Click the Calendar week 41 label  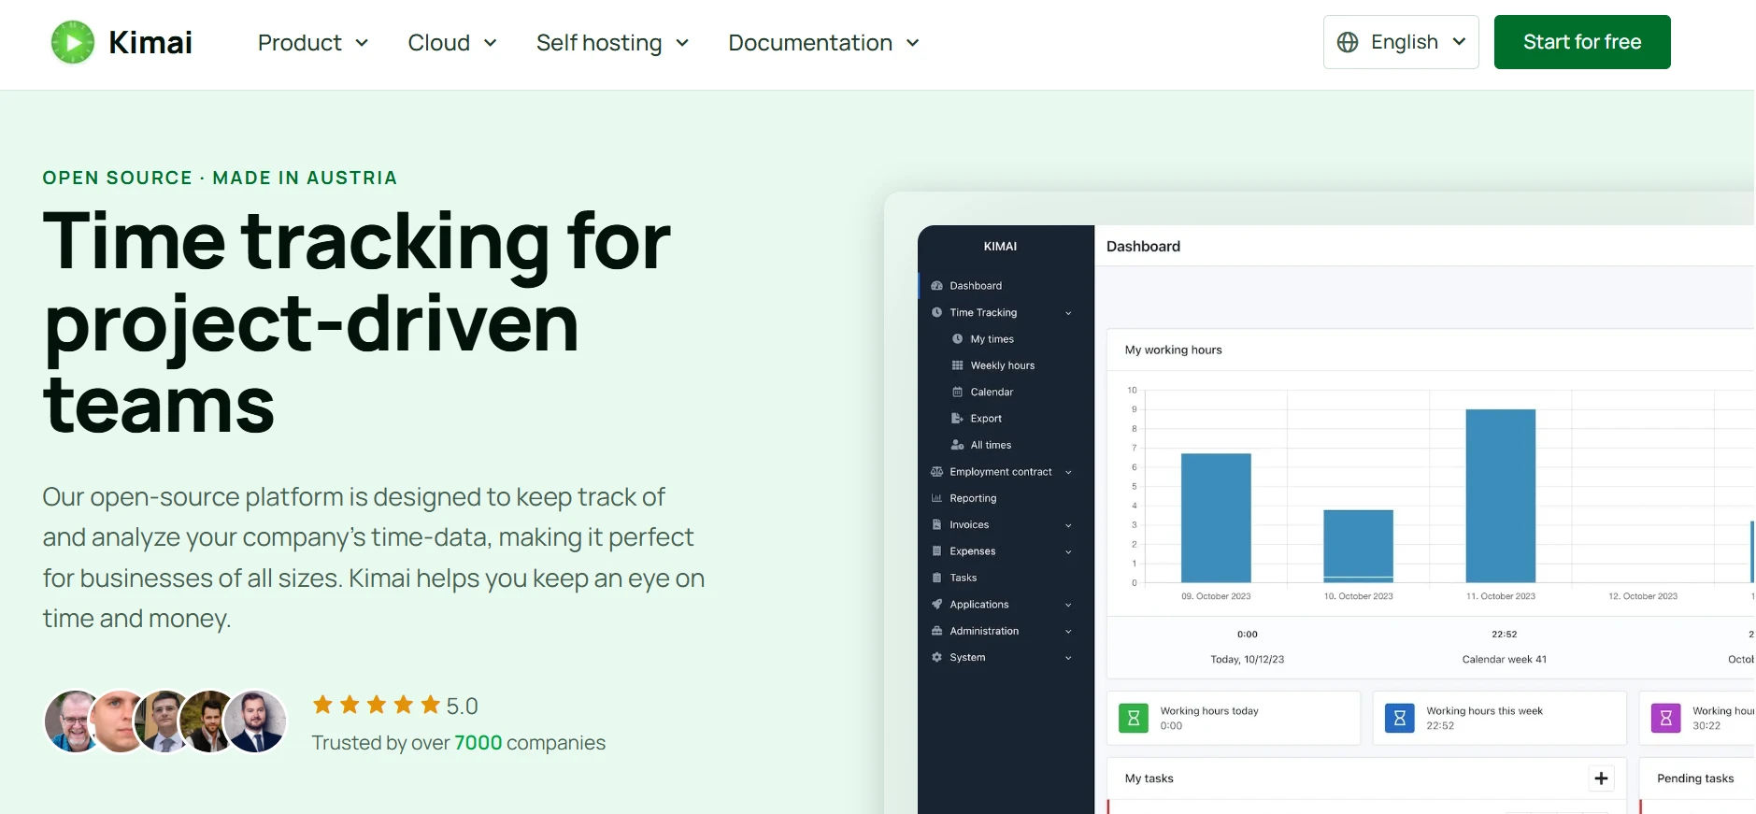(x=1505, y=660)
